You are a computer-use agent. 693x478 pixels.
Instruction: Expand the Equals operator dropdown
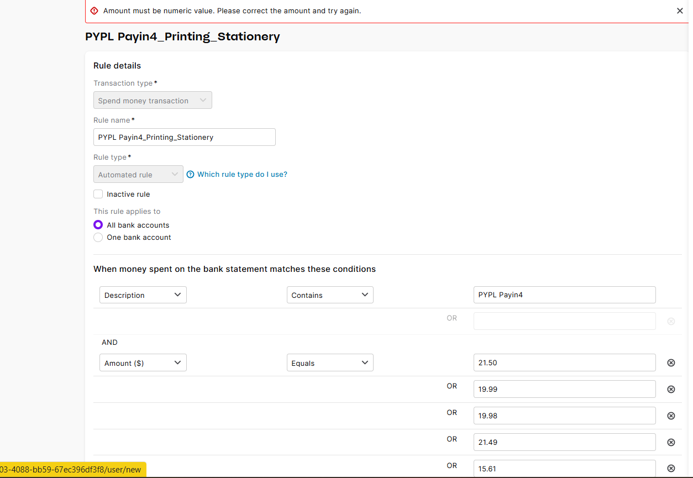[x=330, y=363]
